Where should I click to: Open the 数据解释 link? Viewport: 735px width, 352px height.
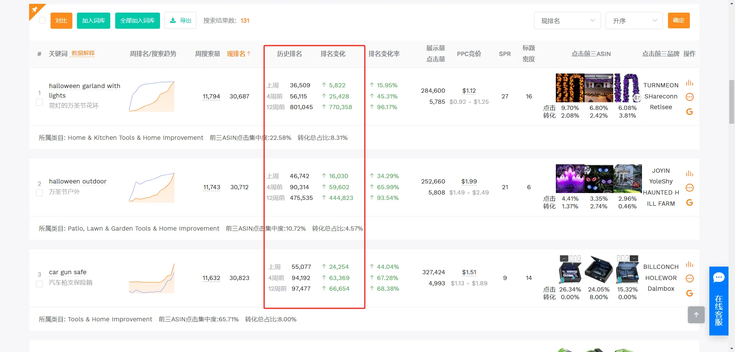[83, 53]
